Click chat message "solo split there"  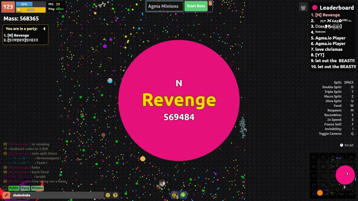tap(44, 154)
